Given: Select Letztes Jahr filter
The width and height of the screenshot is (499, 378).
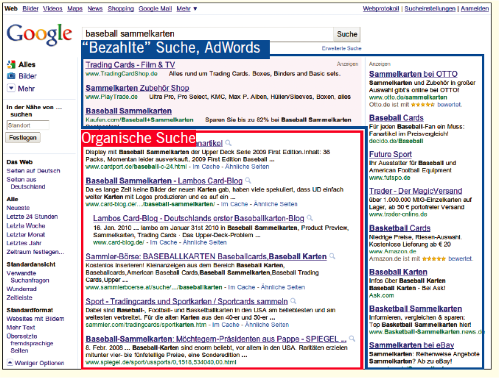Looking at the screenshot, I should tap(24, 243).
